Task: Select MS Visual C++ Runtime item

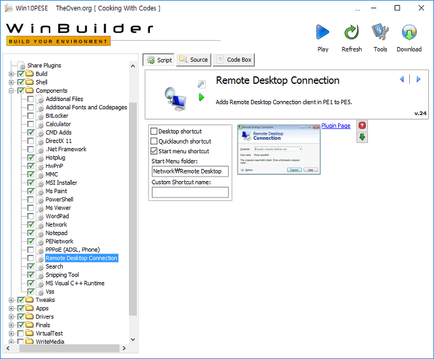Action: click(75, 283)
